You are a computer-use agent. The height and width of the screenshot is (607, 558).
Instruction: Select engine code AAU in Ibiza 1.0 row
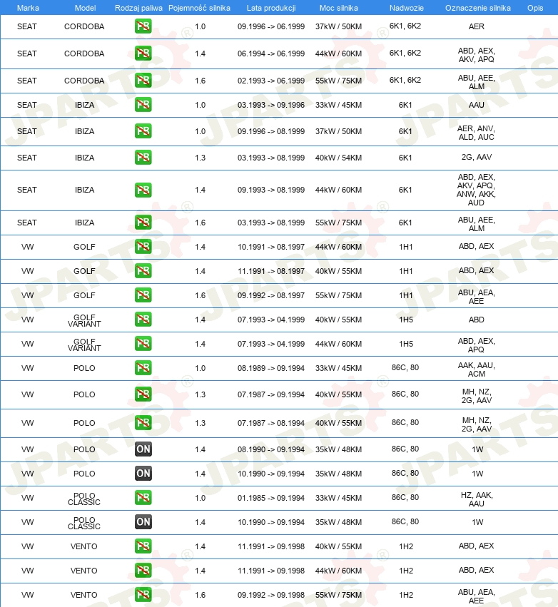point(476,105)
